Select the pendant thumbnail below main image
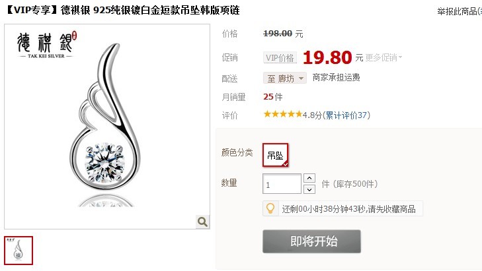 pos(19,251)
